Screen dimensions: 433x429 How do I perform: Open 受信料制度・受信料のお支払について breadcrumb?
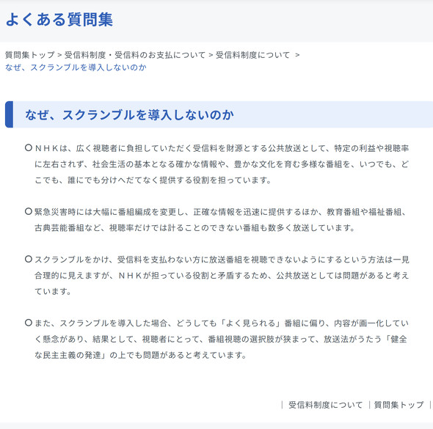pyautogui.click(x=135, y=55)
